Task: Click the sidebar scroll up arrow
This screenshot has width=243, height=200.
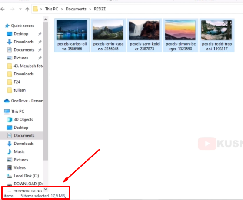Action: (x=46, y=20)
